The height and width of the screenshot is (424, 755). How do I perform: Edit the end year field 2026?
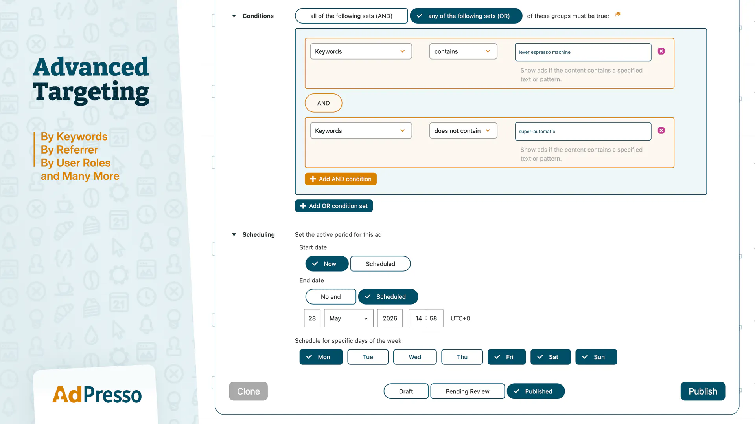pyautogui.click(x=390, y=318)
